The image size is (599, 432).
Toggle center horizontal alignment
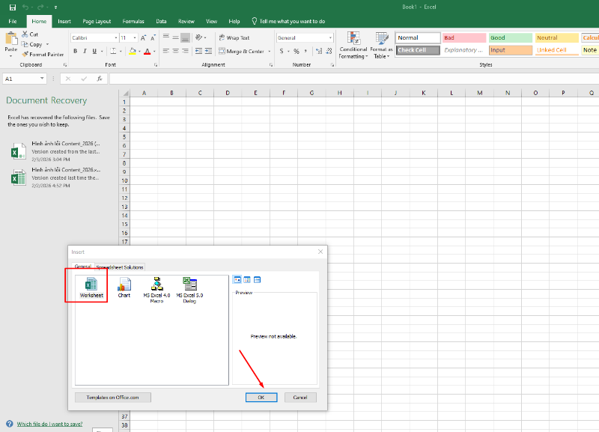[x=175, y=51]
